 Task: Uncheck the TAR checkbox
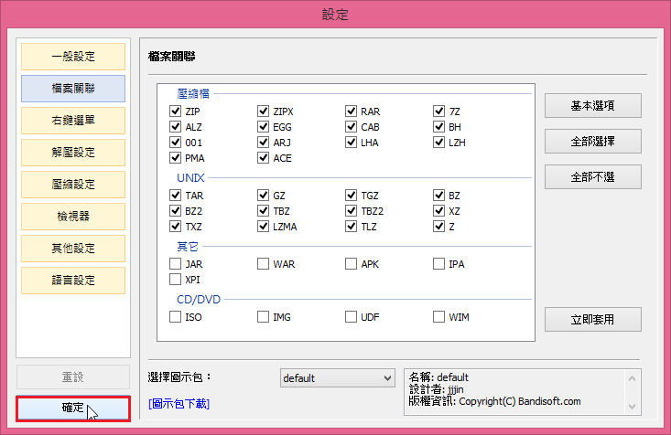[175, 196]
